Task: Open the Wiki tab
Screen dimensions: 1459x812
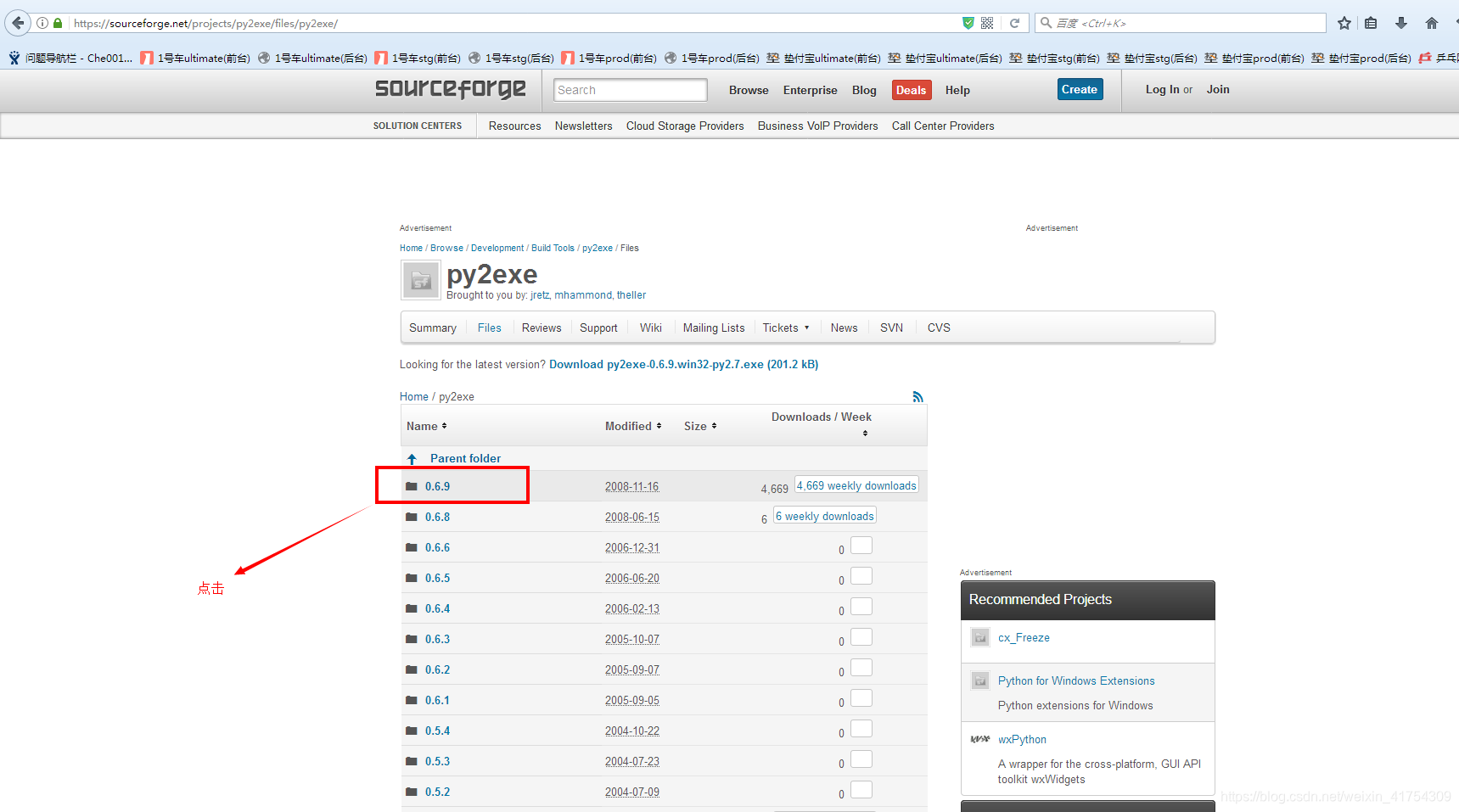Action: (x=651, y=328)
